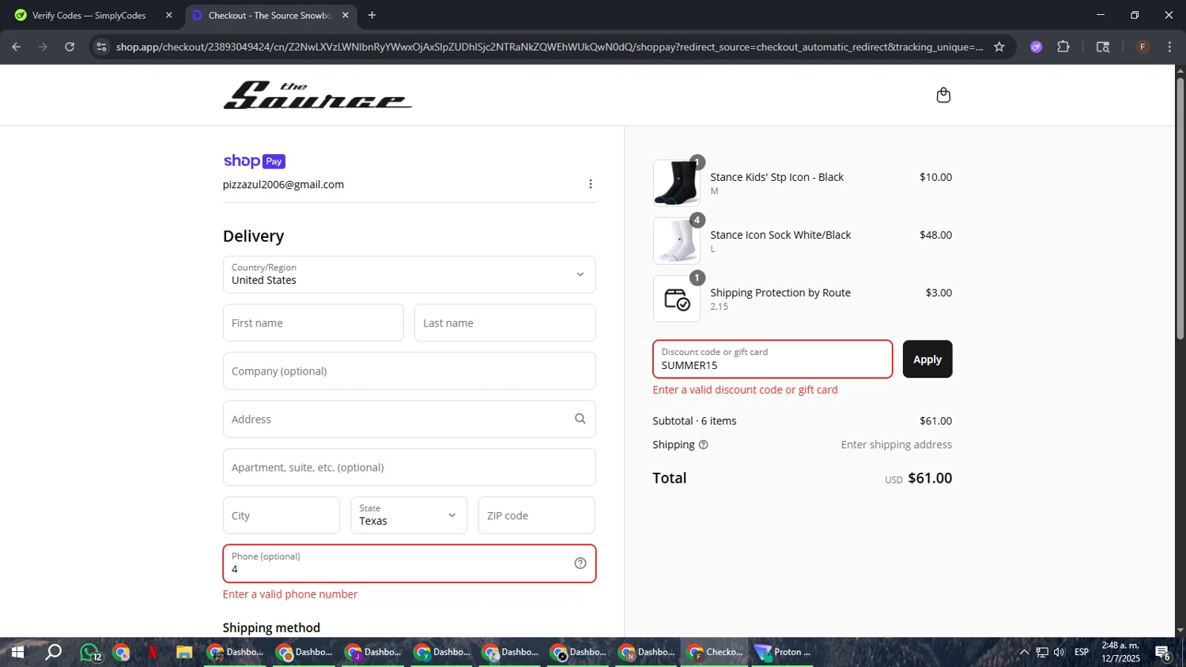This screenshot has width=1186, height=667.
Task: Open the Chrome profile avatar F
Action: [1143, 47]
